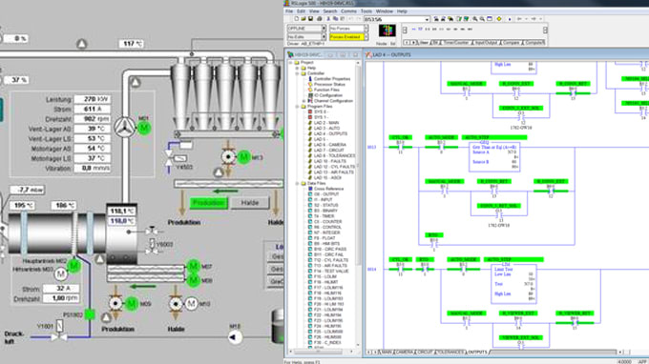
Task: Collapse the Project tree node
Action: point(291,62)
